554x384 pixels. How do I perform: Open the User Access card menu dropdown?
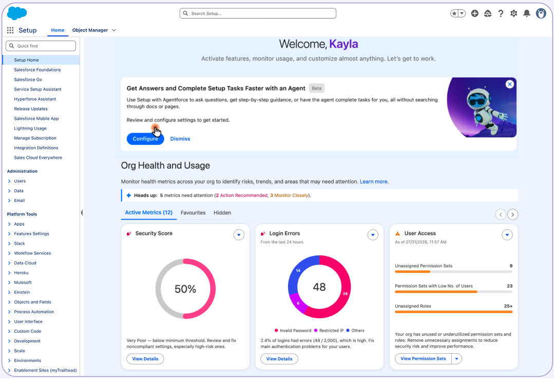[507, 235]
